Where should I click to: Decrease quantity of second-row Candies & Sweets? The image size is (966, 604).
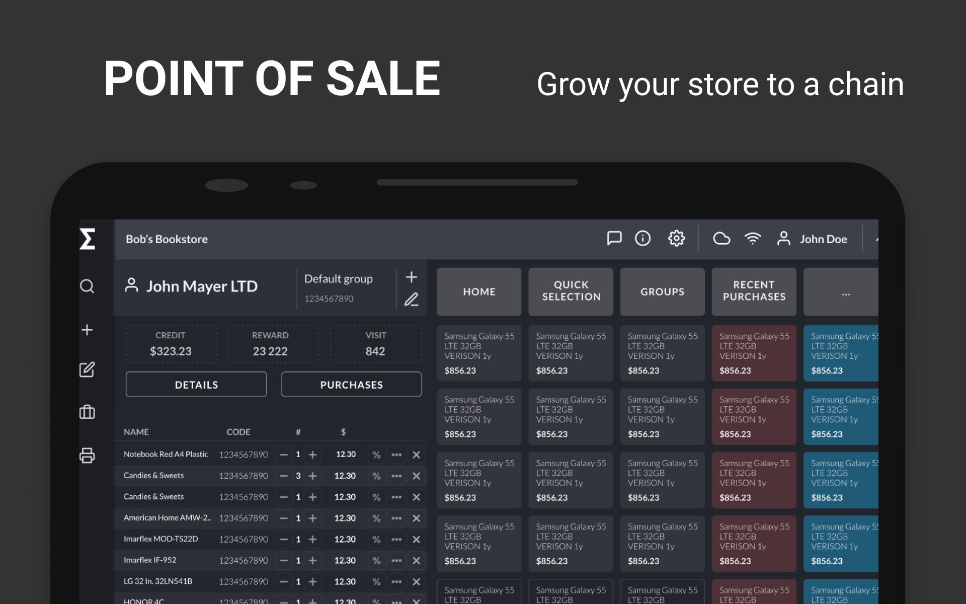[284, 476]
